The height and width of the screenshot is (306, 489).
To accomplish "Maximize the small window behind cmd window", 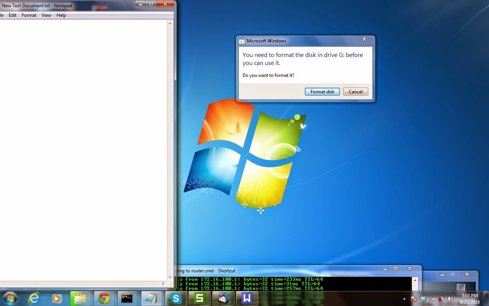I will coord(453,275).
